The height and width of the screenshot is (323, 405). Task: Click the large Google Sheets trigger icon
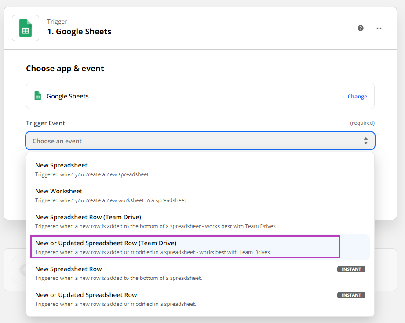point(26,28)
